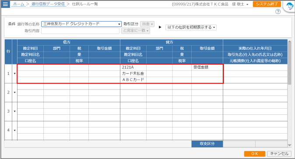Click the 実際の仕入れ年月日 header
The height and width of the screenshot is (159, 295).
255,49
